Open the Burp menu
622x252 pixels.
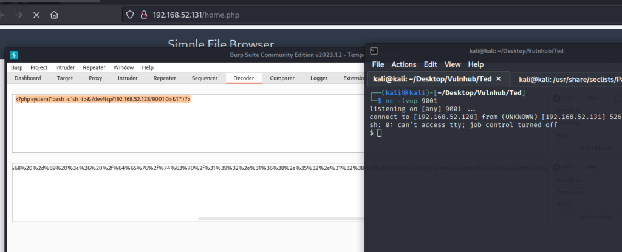[x=16, y=67]
